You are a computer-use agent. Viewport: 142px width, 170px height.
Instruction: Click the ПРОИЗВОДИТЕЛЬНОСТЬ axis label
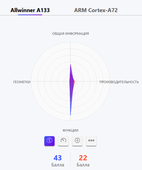119,82
